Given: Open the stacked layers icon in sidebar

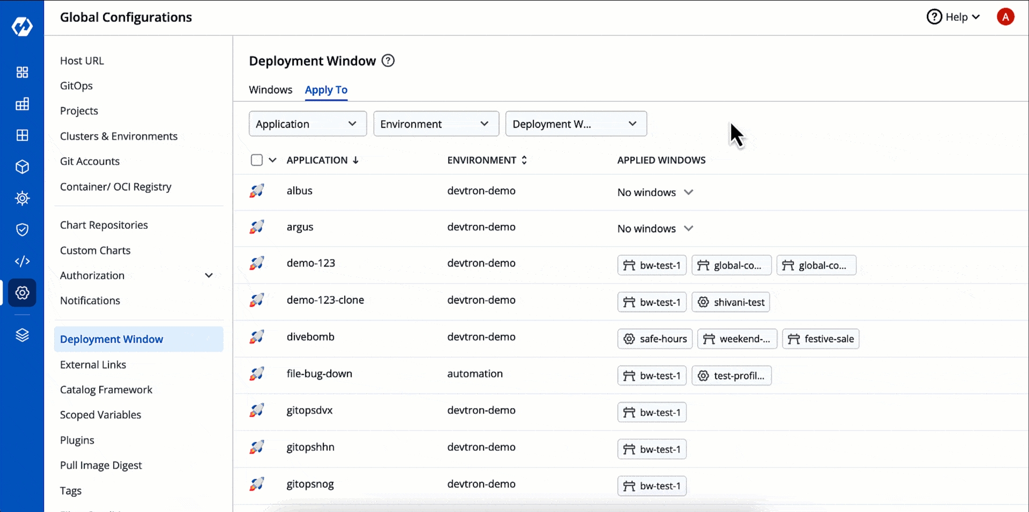Looking at the screenshot, I should (x=22, y=335).
